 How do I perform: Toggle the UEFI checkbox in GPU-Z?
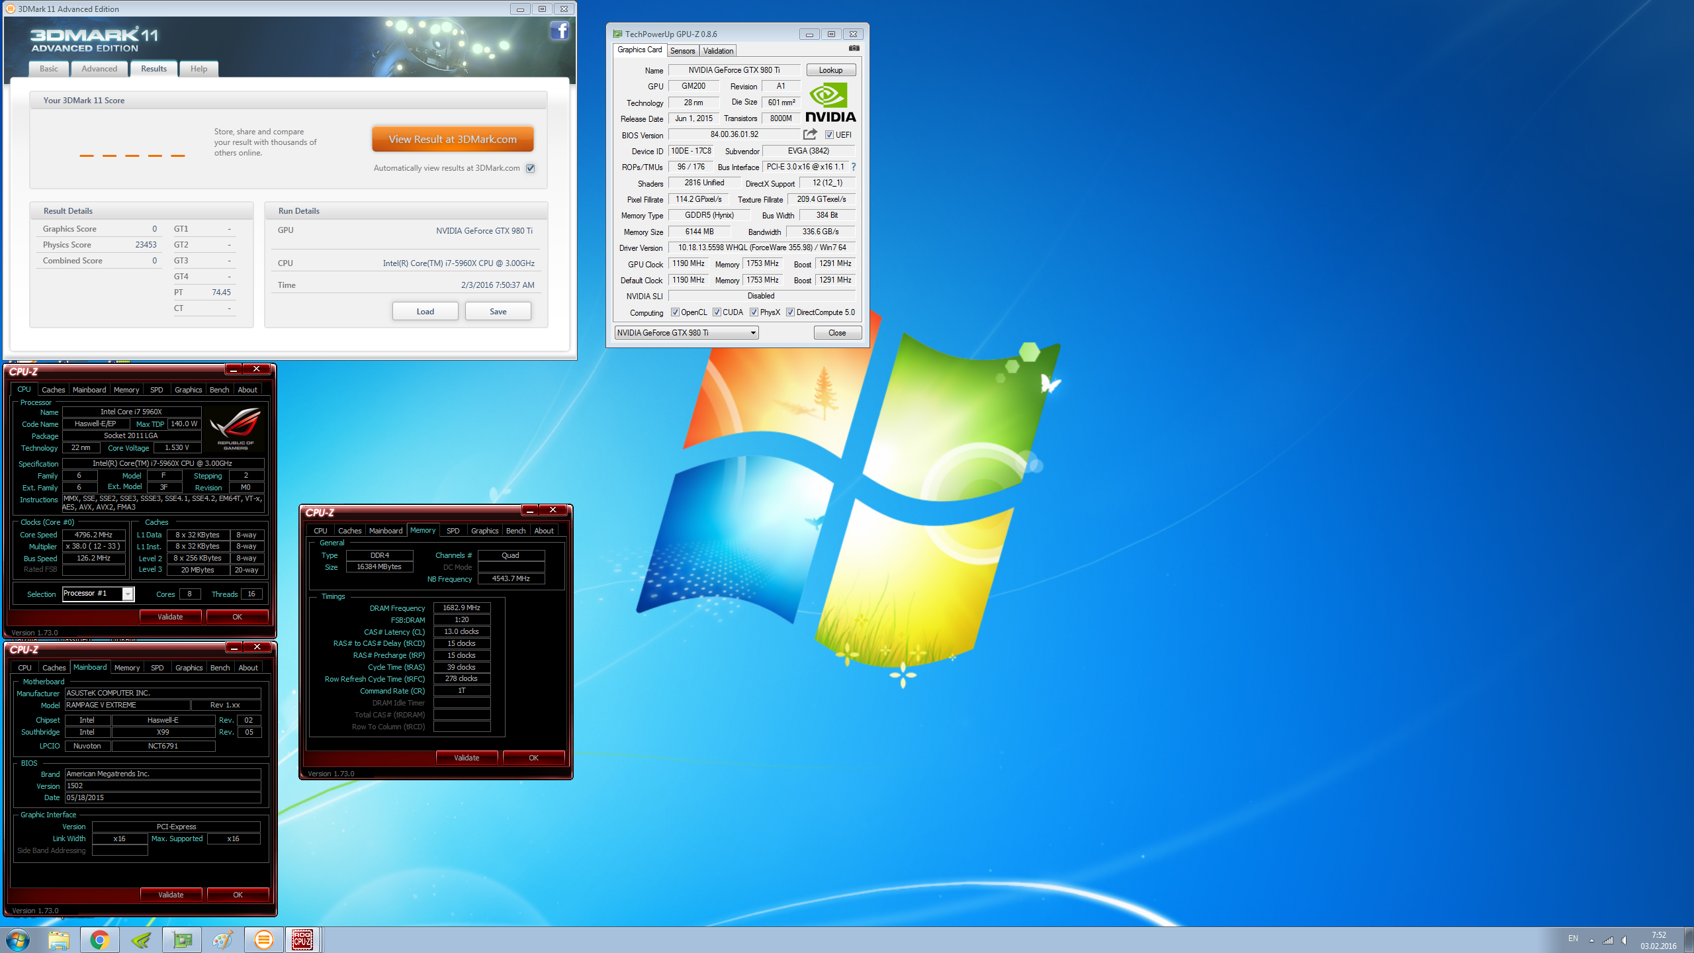pyautogui.click(x=828, y=135)
